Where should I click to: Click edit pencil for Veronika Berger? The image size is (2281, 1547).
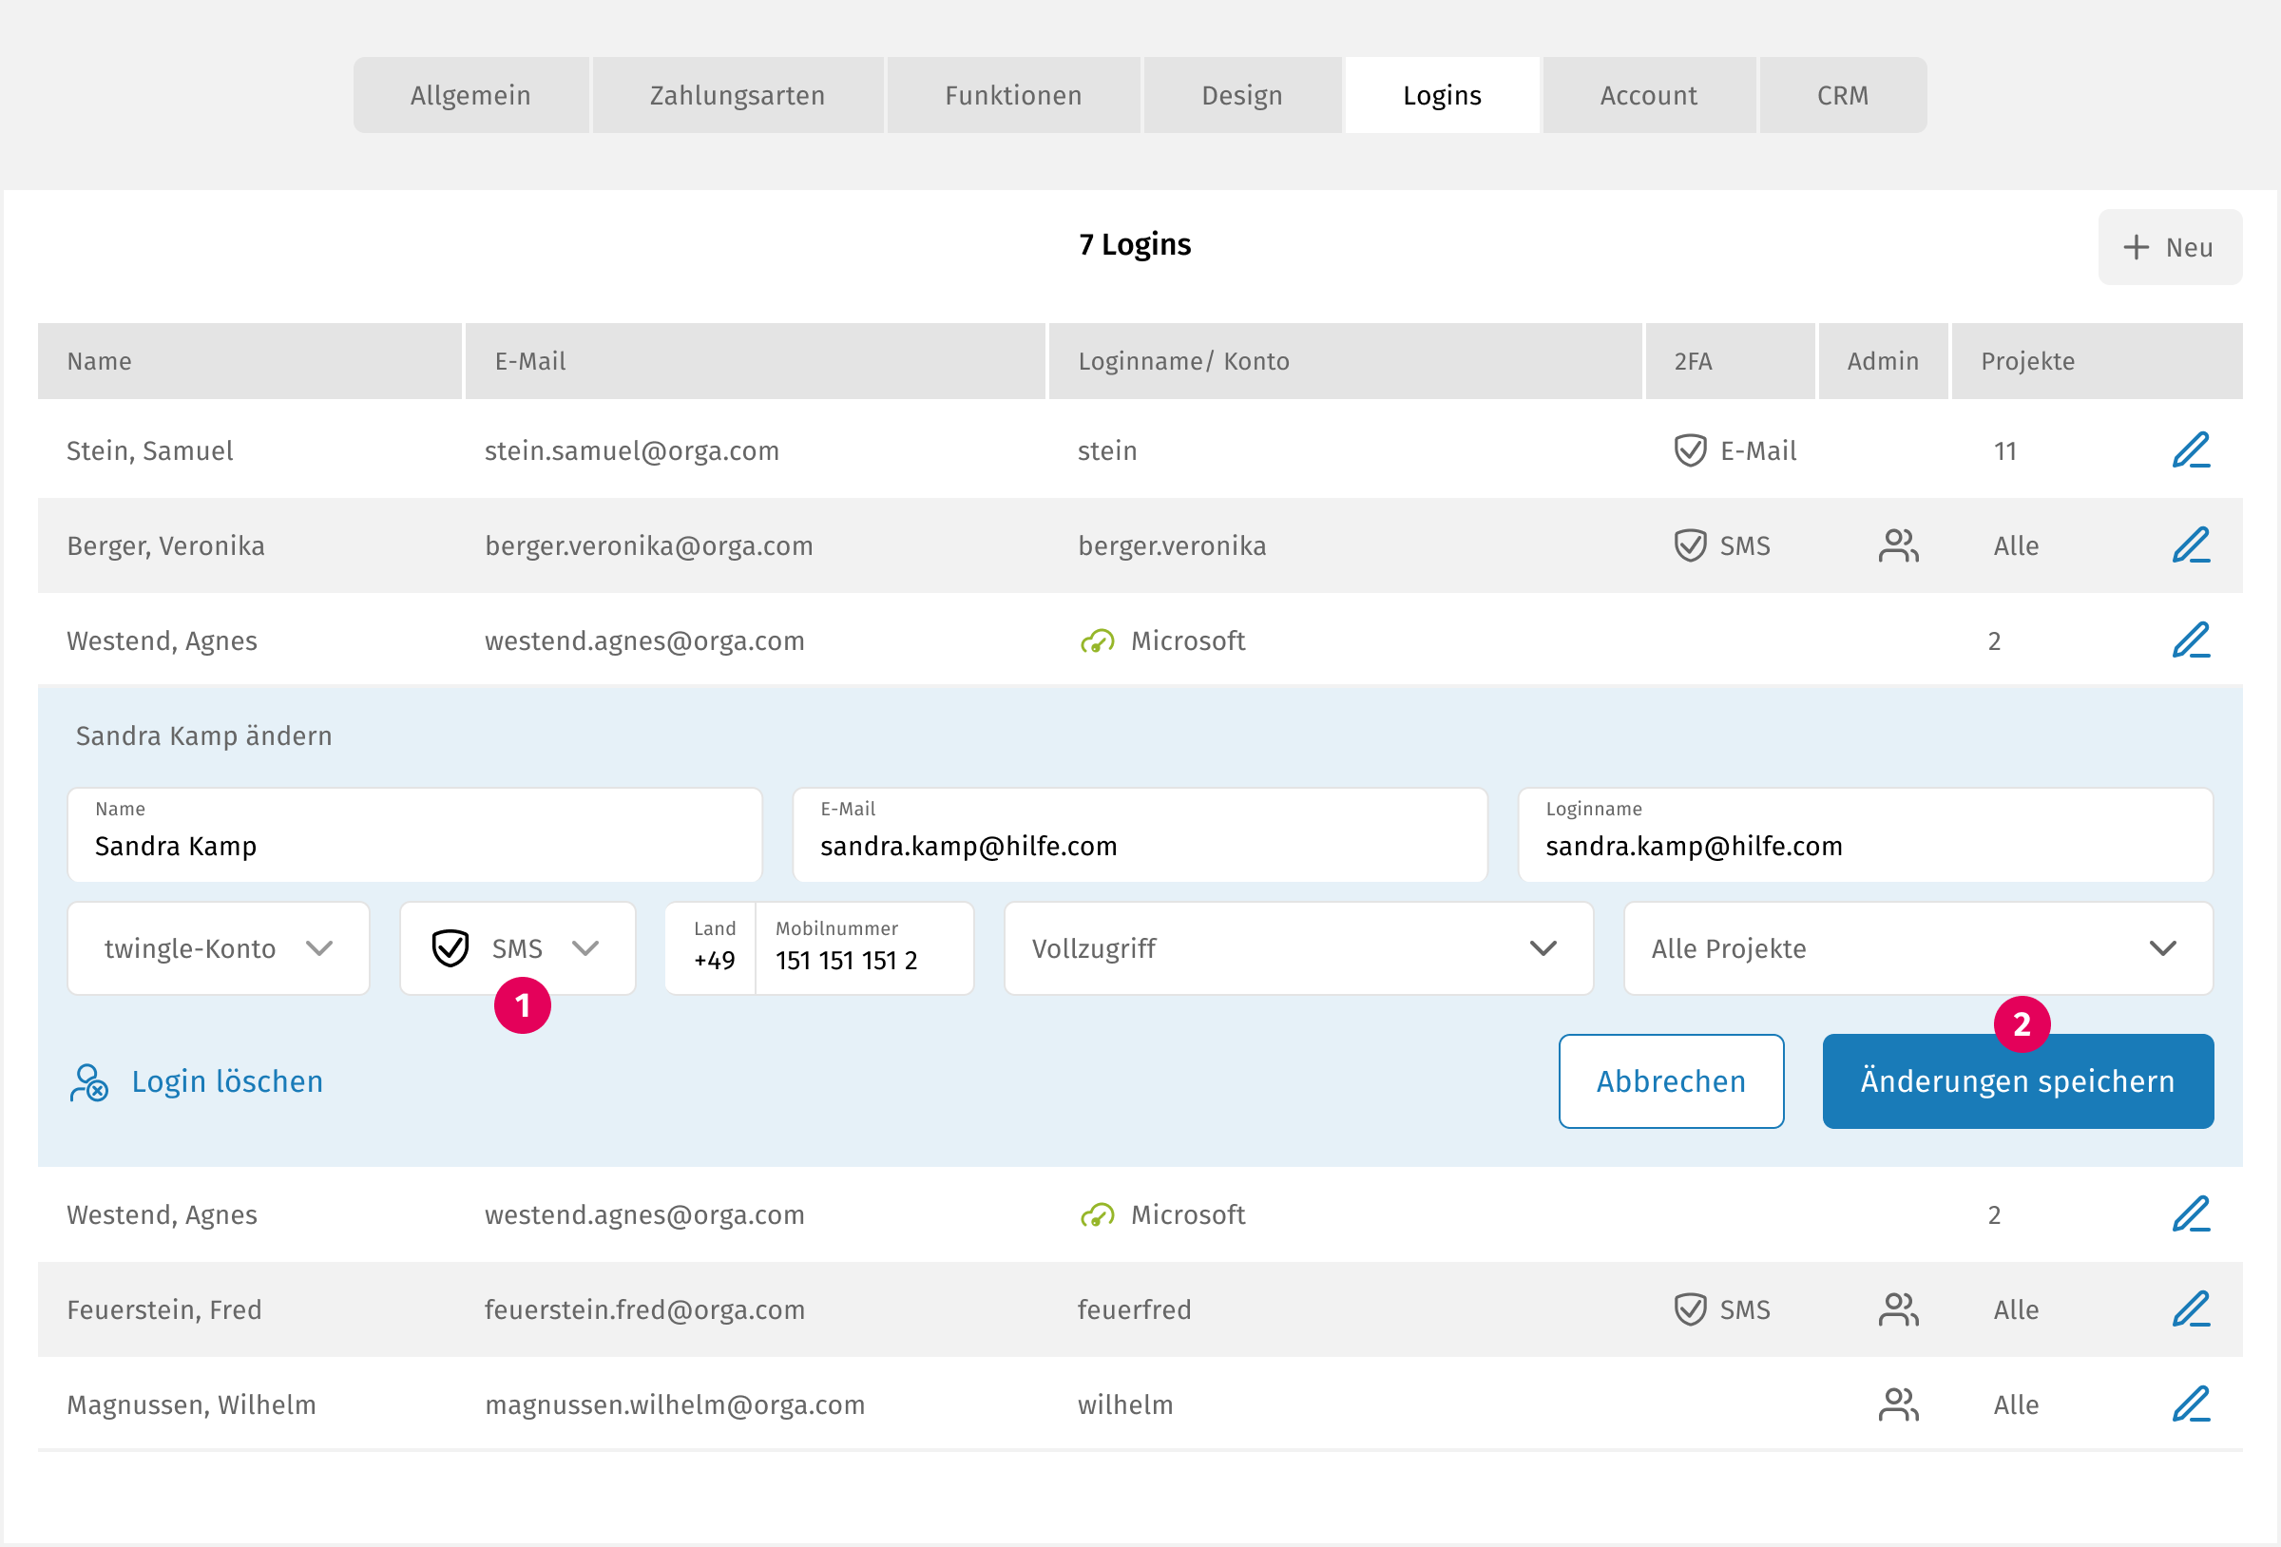click(2190, 545)
